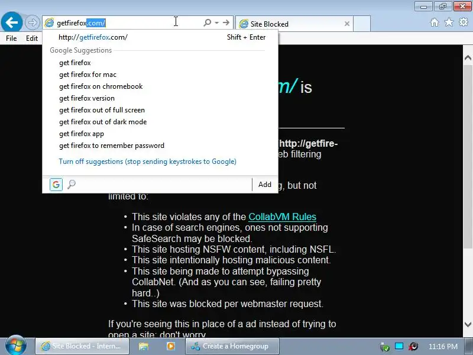
Task: Click Turn off suggestions link
Action: (x=147, y=162)
